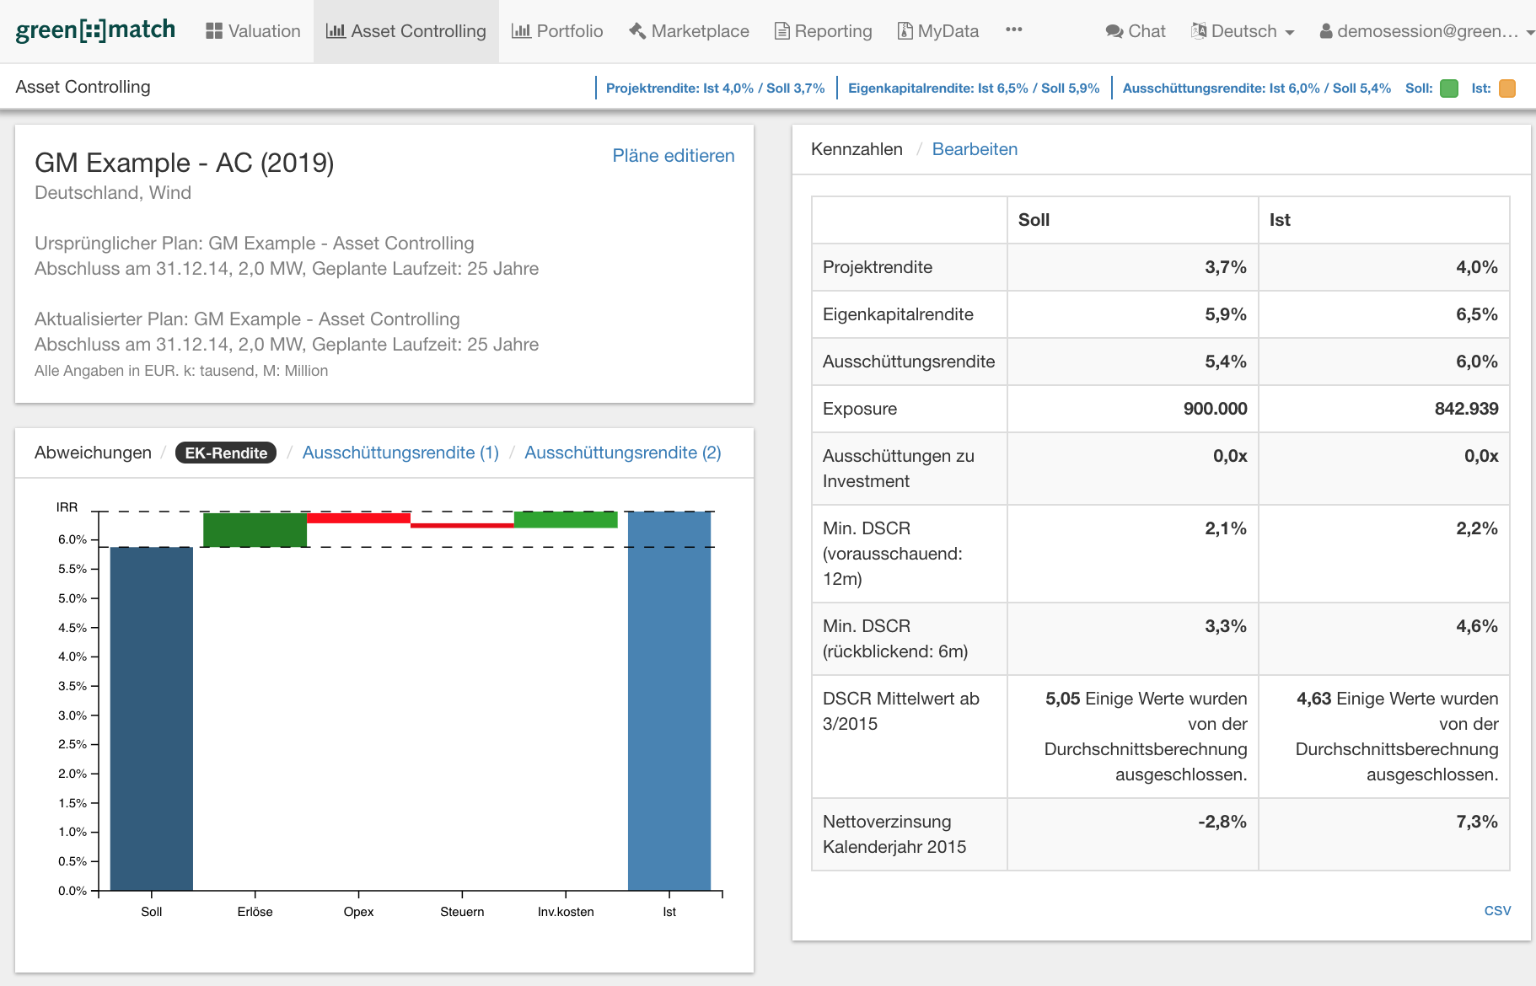Click the Portfolio chart icon
1536x986 pixels.
[521, 31]
